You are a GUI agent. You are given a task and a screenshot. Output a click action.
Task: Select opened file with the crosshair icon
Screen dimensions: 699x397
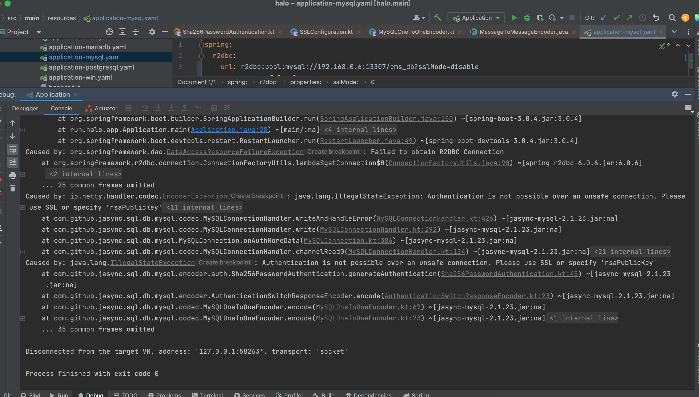point(109,32)
